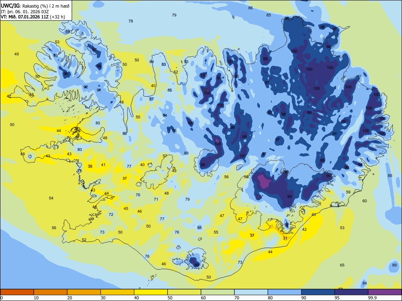
Task: Click the map humidity value '38'
Action: point(90,166)
